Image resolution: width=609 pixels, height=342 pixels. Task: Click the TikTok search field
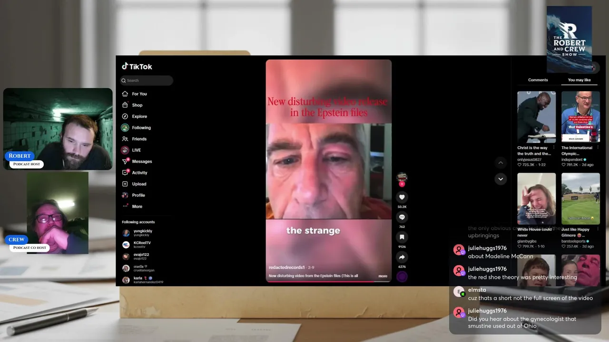click(x=147, y=80)
